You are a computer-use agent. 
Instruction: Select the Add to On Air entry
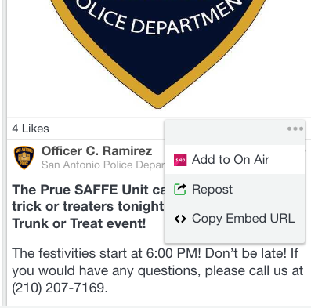[x=234, y=160]
